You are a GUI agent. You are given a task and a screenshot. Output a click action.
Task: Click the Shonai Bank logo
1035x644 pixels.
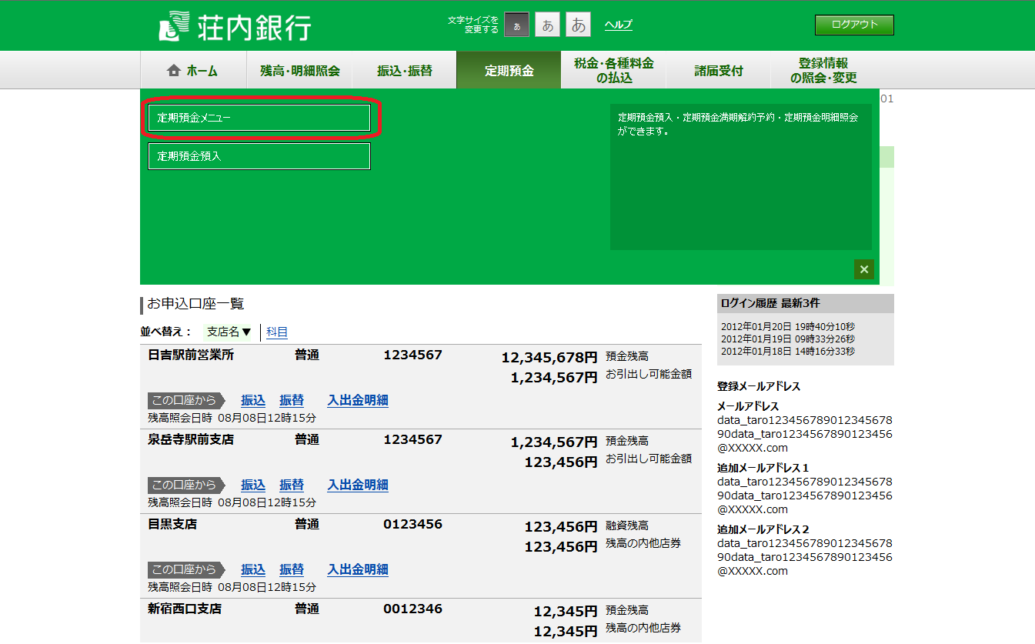tap(235, 26)
